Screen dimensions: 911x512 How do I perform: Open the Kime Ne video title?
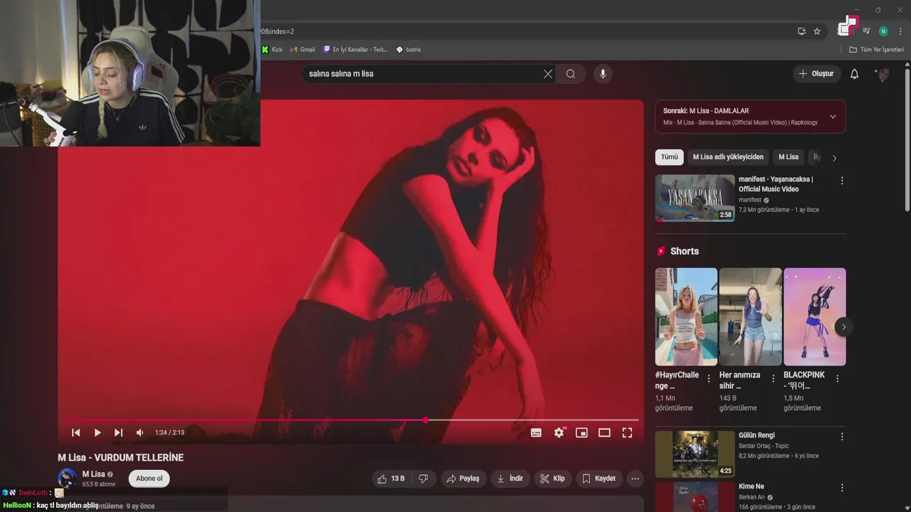751,486
